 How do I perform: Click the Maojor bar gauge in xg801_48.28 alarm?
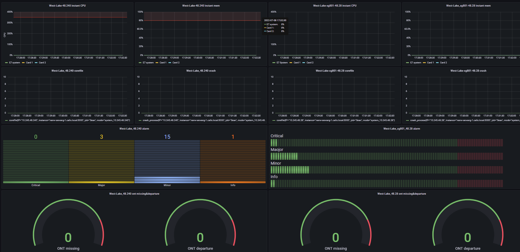click(x=387, y=156)
